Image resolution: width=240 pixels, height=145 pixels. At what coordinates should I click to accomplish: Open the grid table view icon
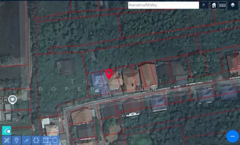point(222,5)
